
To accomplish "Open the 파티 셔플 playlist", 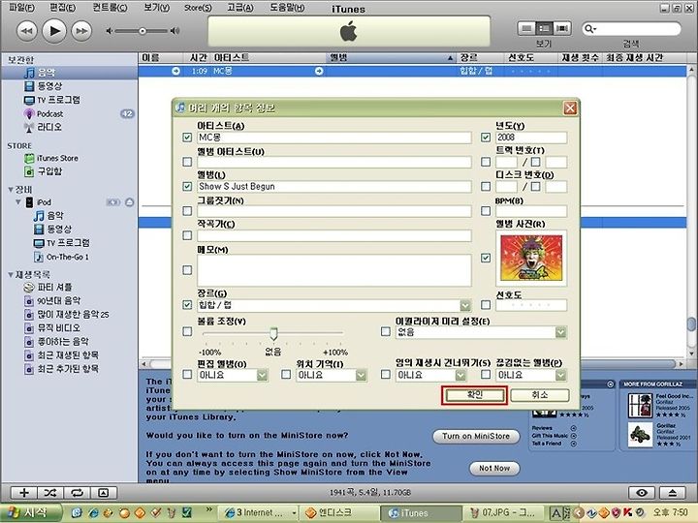I will (48, 288).
